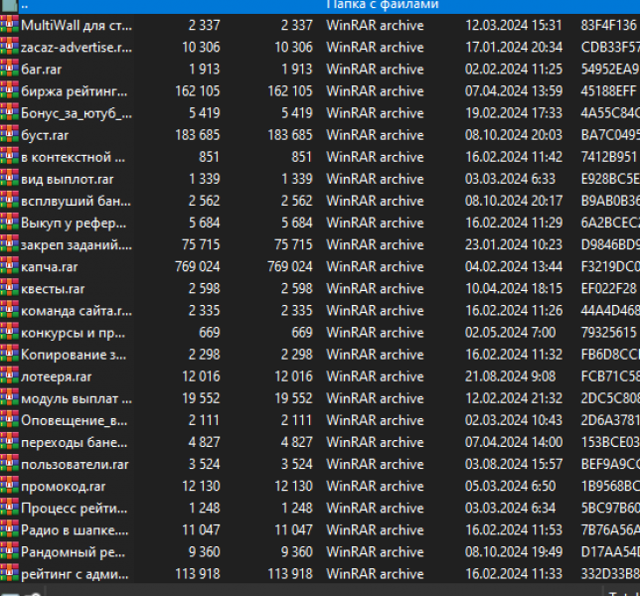Image resolution: width=640 pixels, height=596 pixels.
Task: Select the модуль выплат archive row
Action: [76, 398]
